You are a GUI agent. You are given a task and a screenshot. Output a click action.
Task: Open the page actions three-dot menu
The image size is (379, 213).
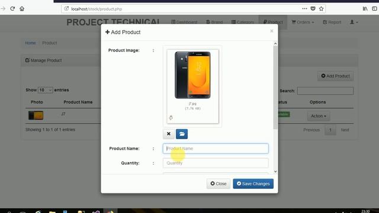point(304,9)
